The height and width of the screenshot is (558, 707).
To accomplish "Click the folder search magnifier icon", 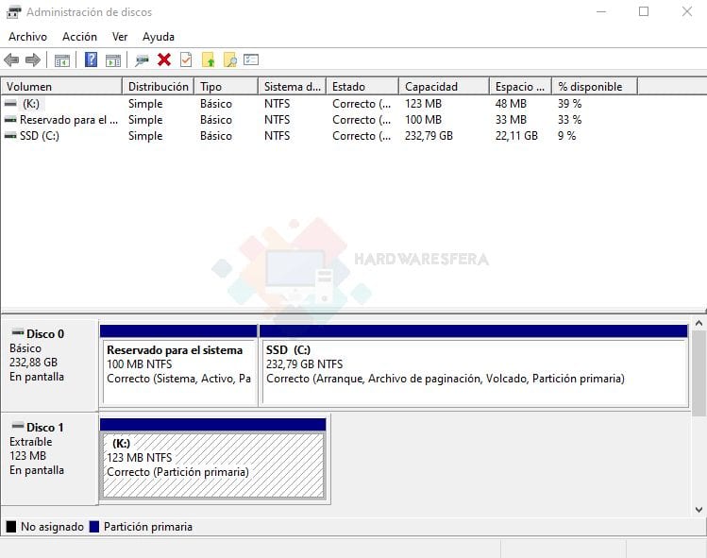I will pos(230,59).
